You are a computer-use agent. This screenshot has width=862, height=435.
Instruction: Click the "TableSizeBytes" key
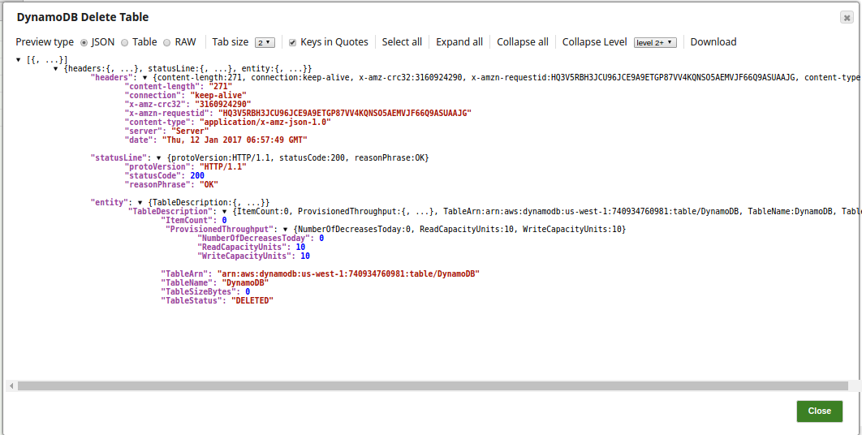(199, 291)
